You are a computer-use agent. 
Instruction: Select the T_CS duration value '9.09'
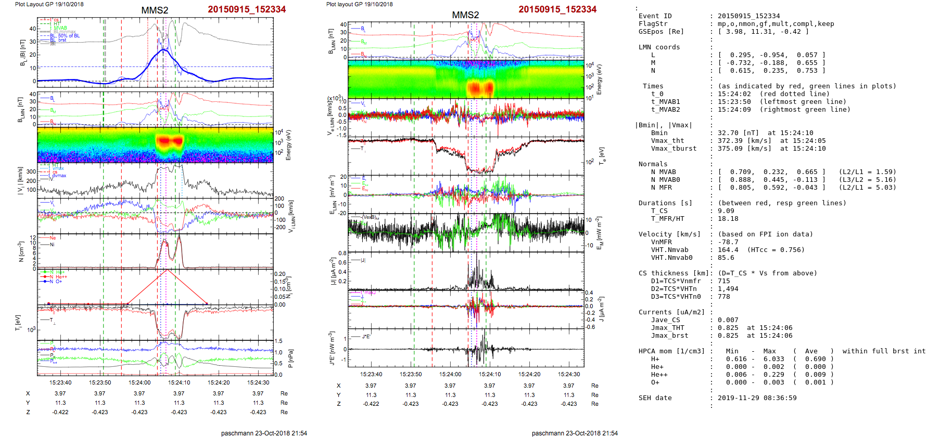726,211
